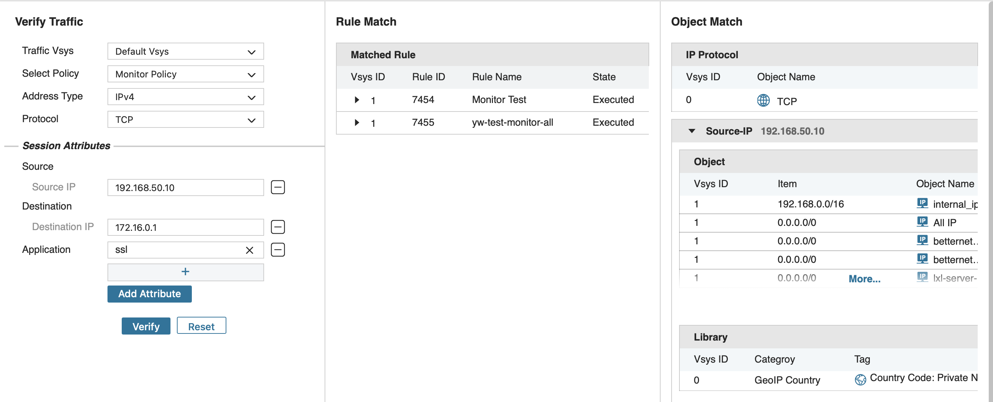Image resolution: width=993 pixels, height=402 pixels.
Task: Collapse the Source-IP section
Action: coord(692,131)
